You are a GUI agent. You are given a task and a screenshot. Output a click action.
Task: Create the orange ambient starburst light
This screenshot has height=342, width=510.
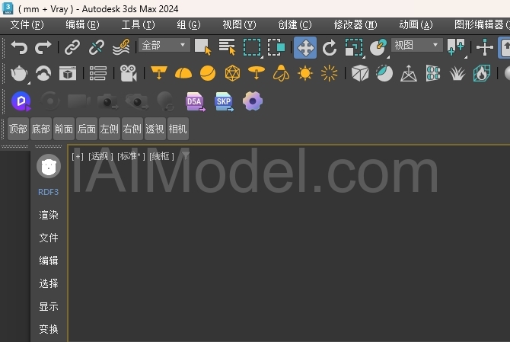pos(329,73)
